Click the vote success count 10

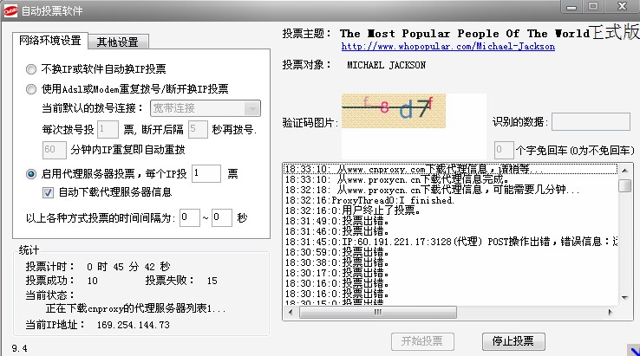(x=92, y=281)
